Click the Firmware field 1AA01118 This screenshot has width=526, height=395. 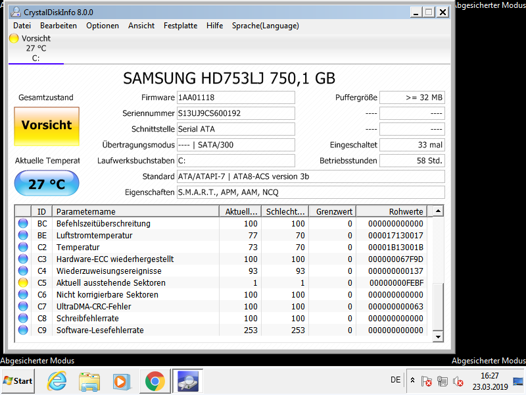tap(236, 97)
